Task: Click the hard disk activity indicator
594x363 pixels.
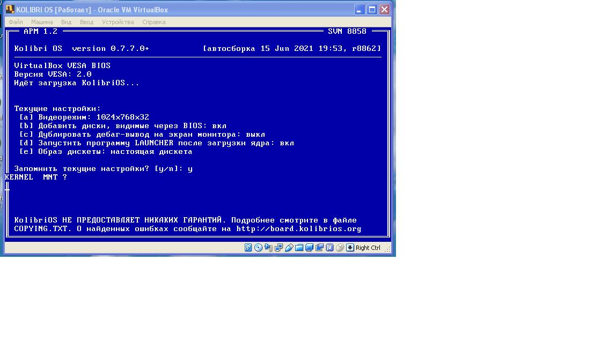Action: tap(248, 248)
